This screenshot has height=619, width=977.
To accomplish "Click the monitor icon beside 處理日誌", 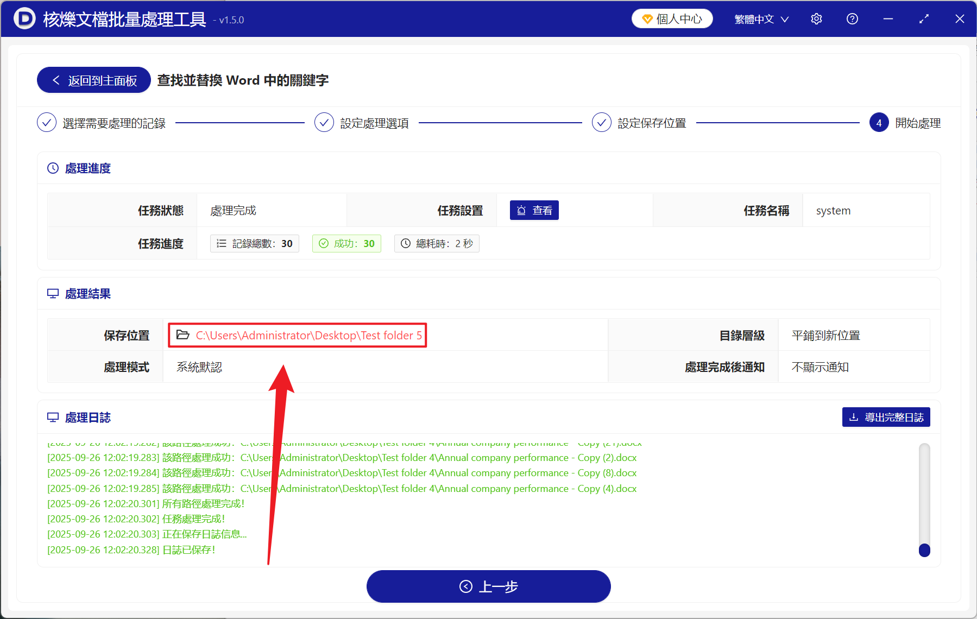I will tap(52, 417).
